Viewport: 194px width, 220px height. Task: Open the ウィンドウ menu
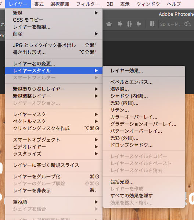coord(148,4)
